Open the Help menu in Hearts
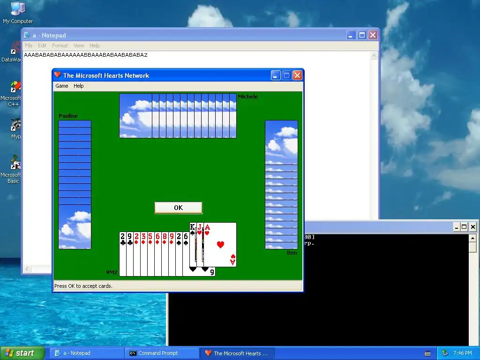Viewport: 480px width, 360px height. (78, 86)
